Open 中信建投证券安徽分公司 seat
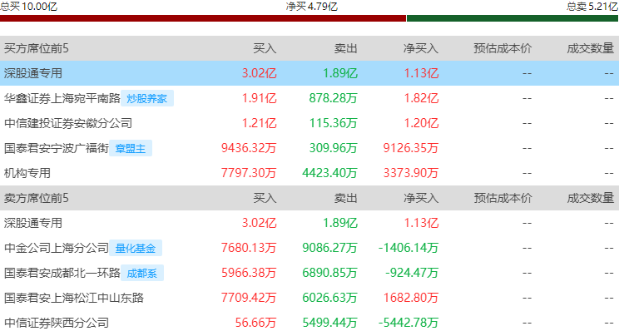 pos(68,123)
